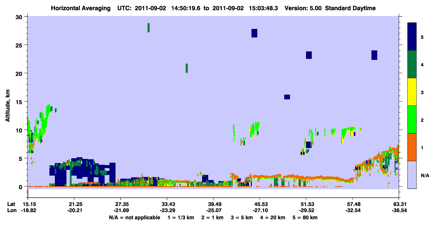Click 'Standard Daytime' text in title
443x227 pixels.
tap(351, 9)
